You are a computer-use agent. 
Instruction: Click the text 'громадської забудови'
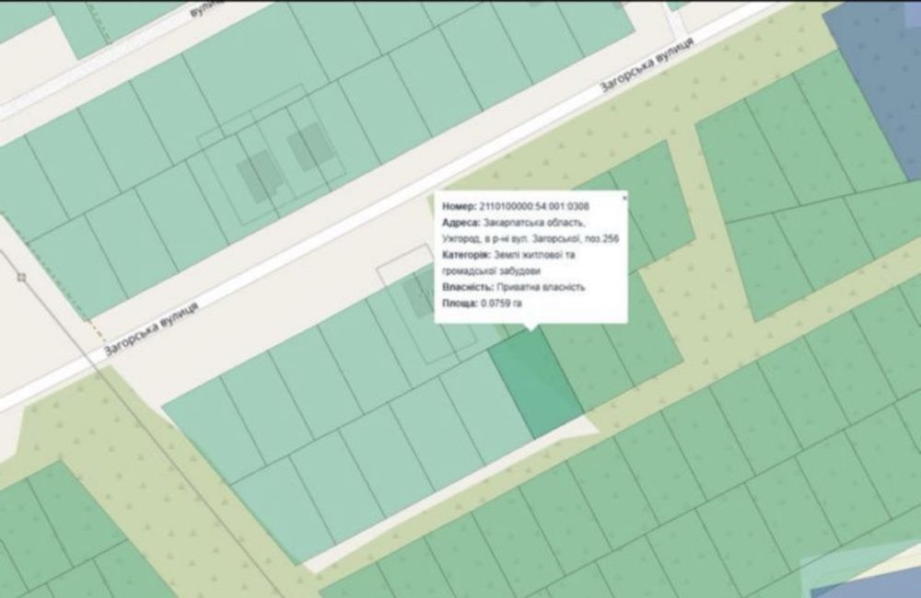point(491,271)
